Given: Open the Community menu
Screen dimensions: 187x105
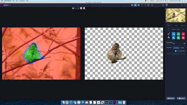Looking at the screenshot, I should (22, 1).
